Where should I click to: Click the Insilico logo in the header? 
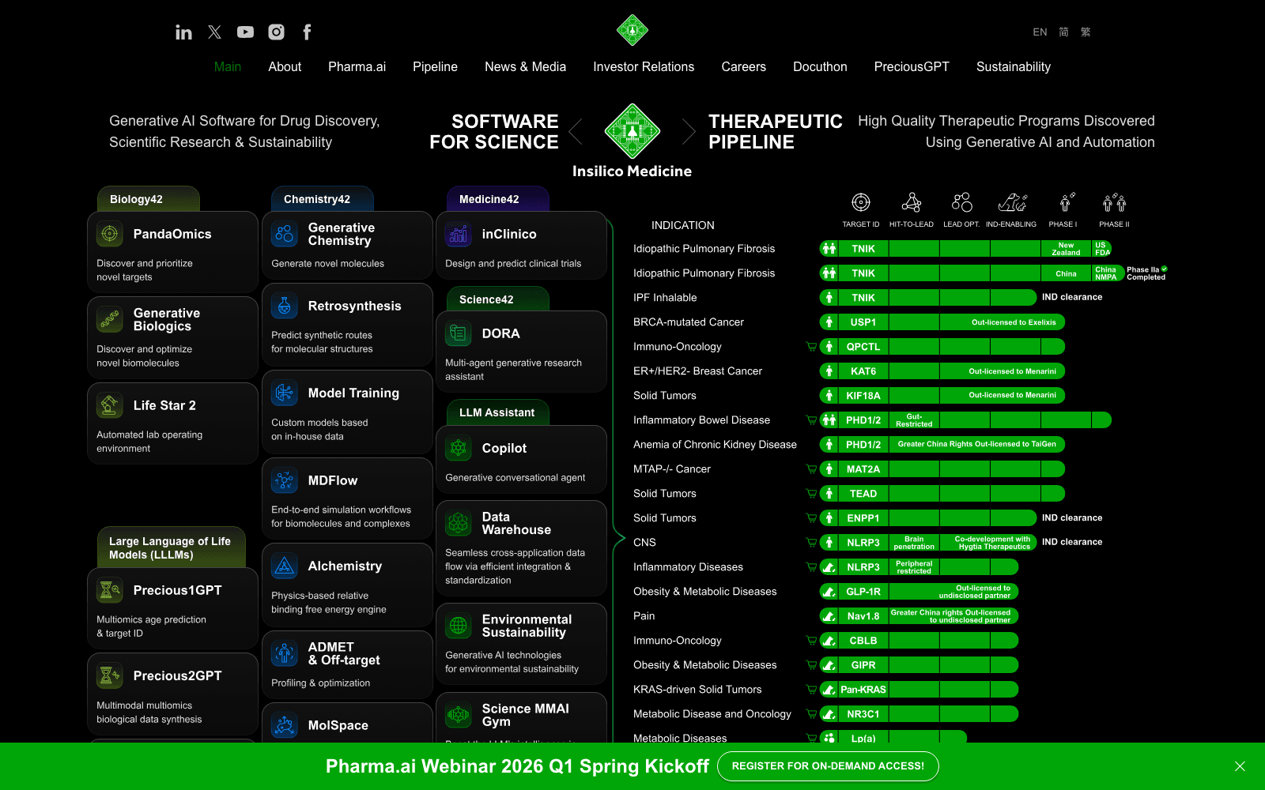click(x=632, y=30)
